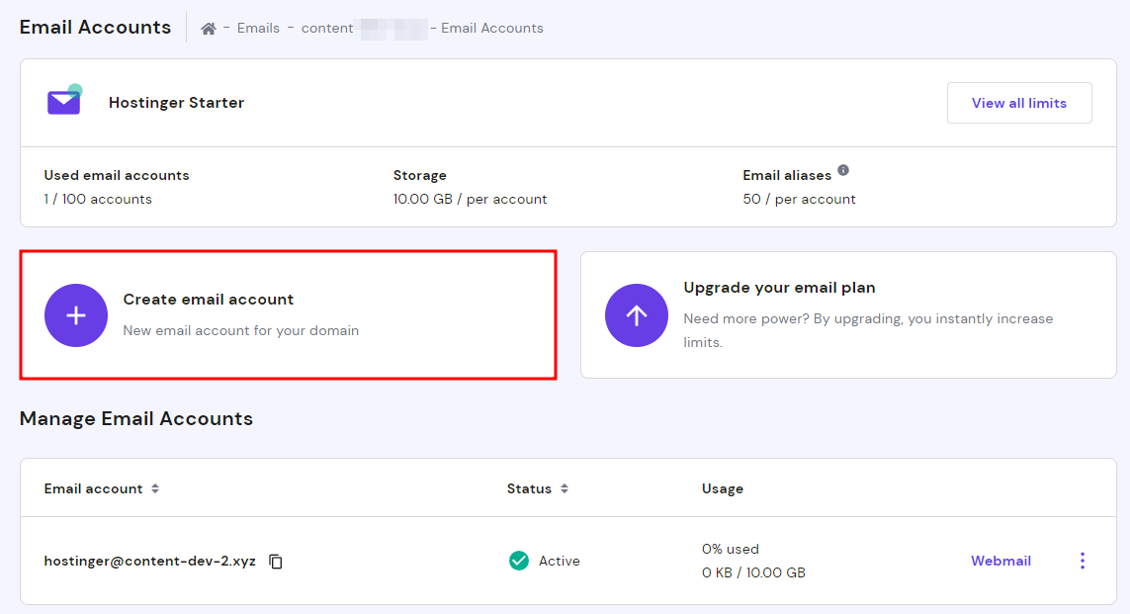Click the Hostinger Starter envelope icon
Image resolution: width=1130 pixels, height=614 pixels.
64,101
